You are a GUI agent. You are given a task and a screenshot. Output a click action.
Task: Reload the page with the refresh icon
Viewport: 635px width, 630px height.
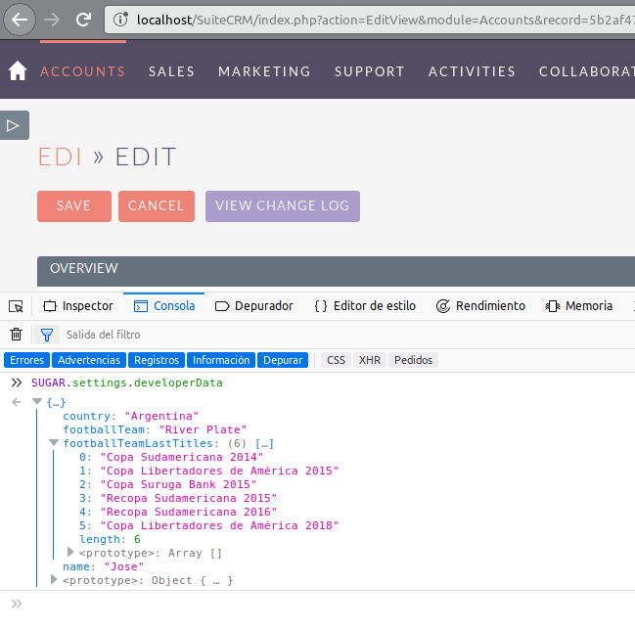point(83,20)
